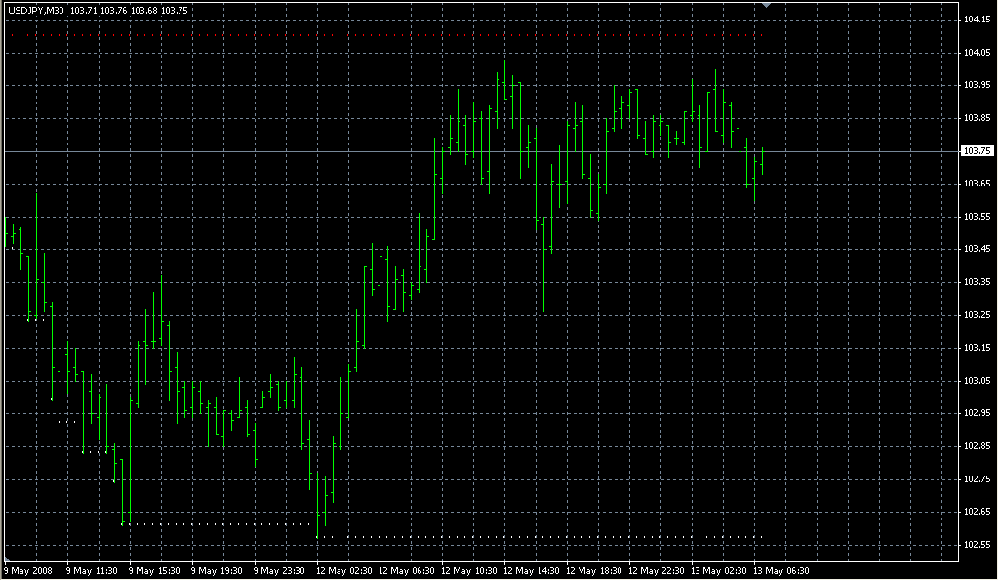Click the 12 May 14:30 time label
Image resolution: width=999 pixels, height=580 pixels.
531,570
